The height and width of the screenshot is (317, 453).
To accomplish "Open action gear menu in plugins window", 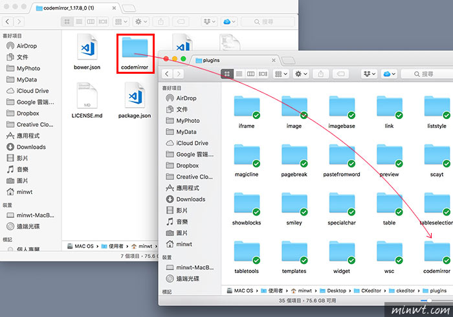I will (x=301, y=74).
